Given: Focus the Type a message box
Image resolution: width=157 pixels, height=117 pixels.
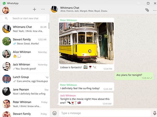Looking at the screenshot, I should tap(105, 113).
